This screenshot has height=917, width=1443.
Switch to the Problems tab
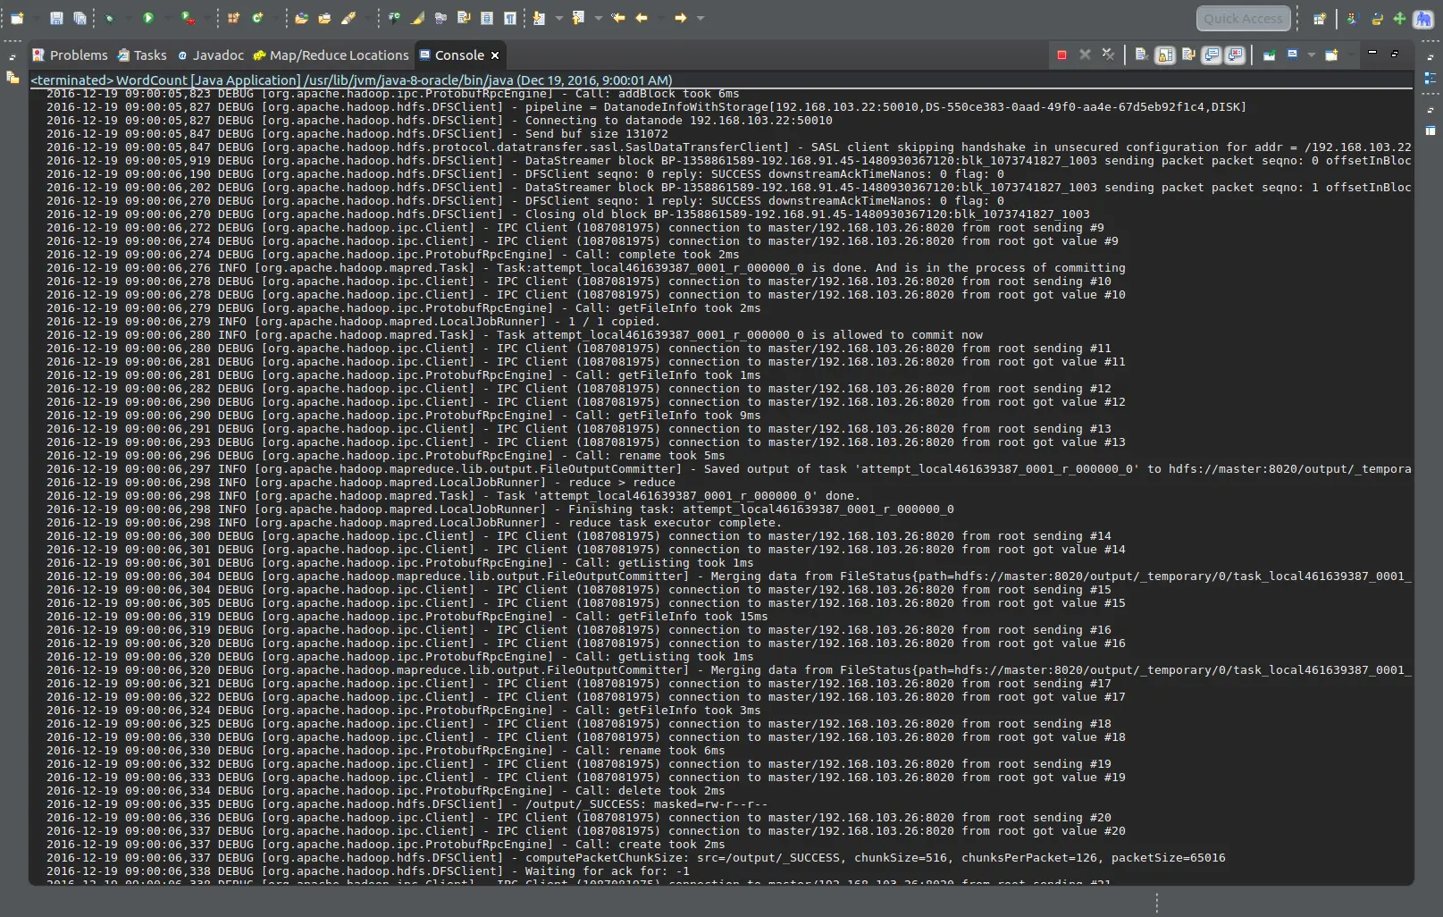click(x=70, y=55)
